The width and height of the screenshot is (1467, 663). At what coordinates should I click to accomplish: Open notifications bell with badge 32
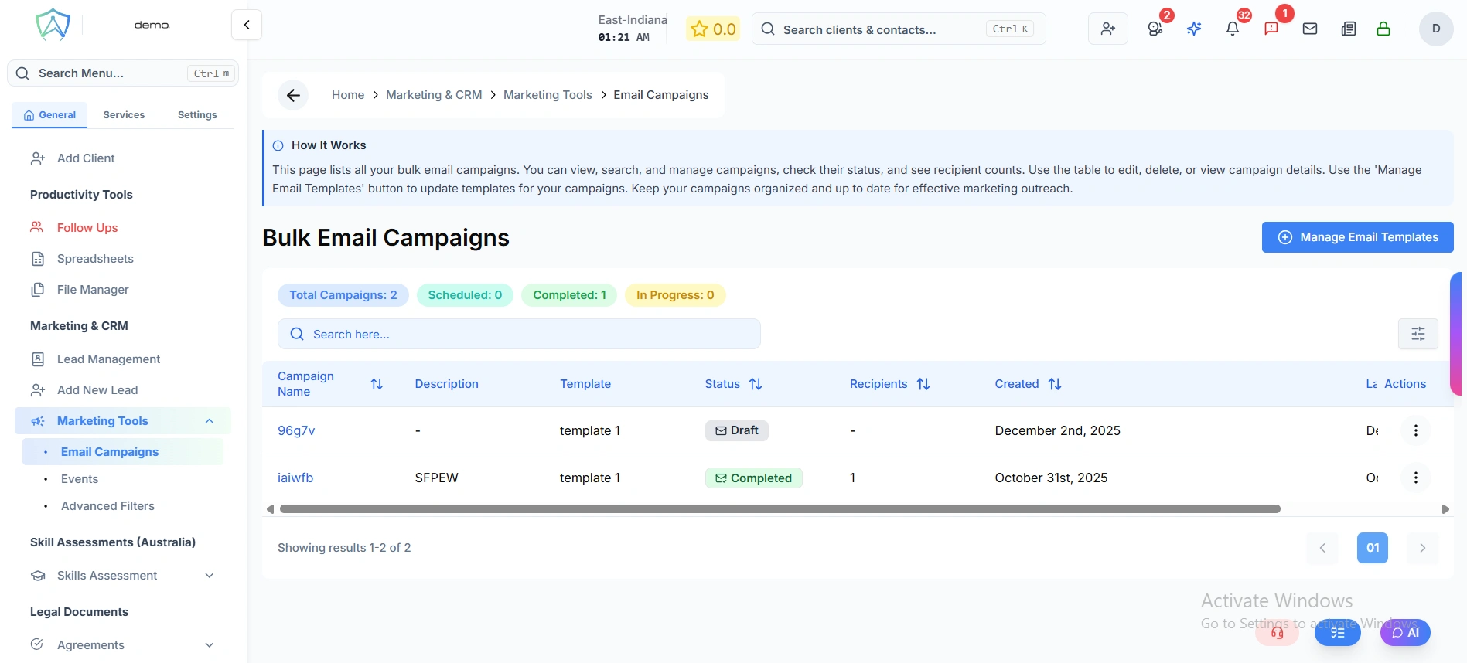(x=1233, y=29)
